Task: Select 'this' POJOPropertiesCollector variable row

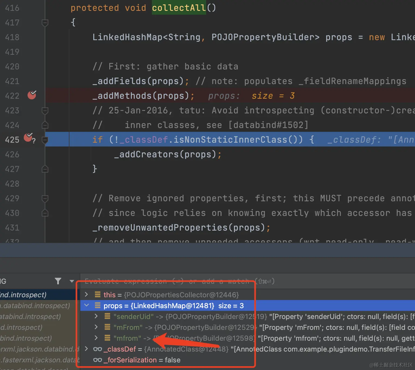Action: click(247, 295)
